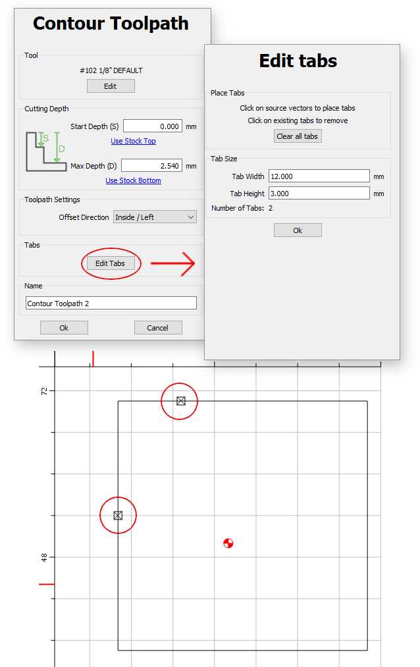
Task: Click 'Click on source vectors to place tabs' text
Action: 298,108
